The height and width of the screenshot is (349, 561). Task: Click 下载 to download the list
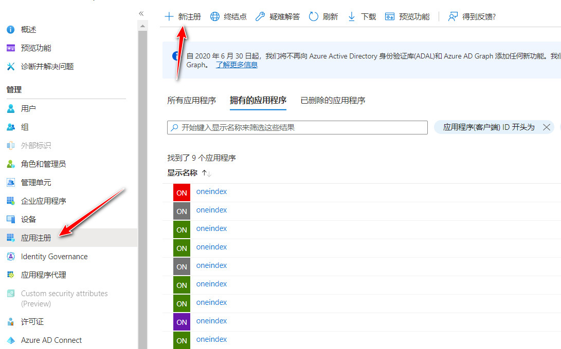[361, 17]
